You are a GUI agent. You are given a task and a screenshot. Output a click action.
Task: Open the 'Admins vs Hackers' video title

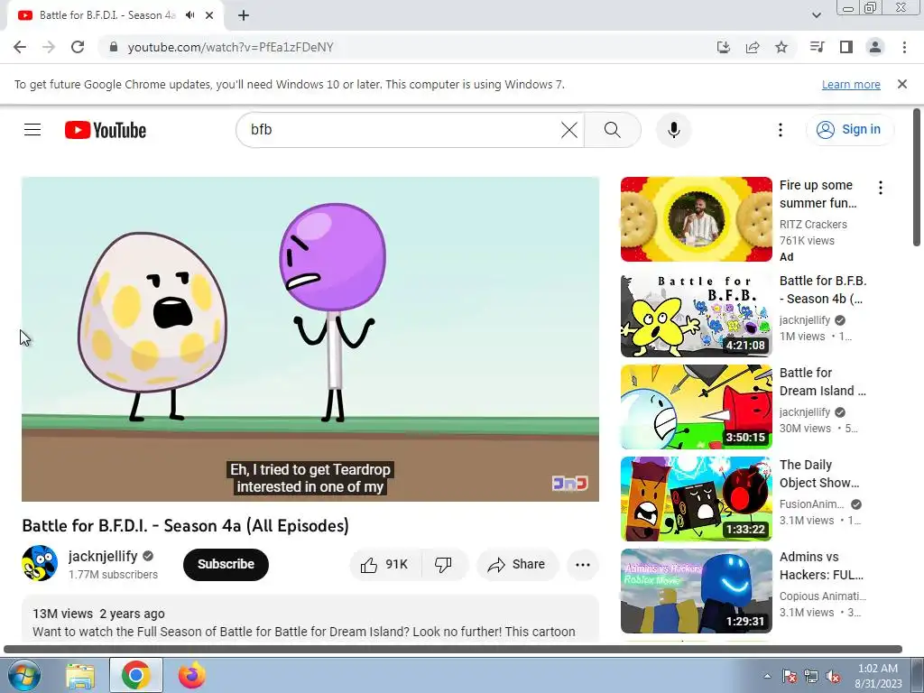[x=821, y=565]
